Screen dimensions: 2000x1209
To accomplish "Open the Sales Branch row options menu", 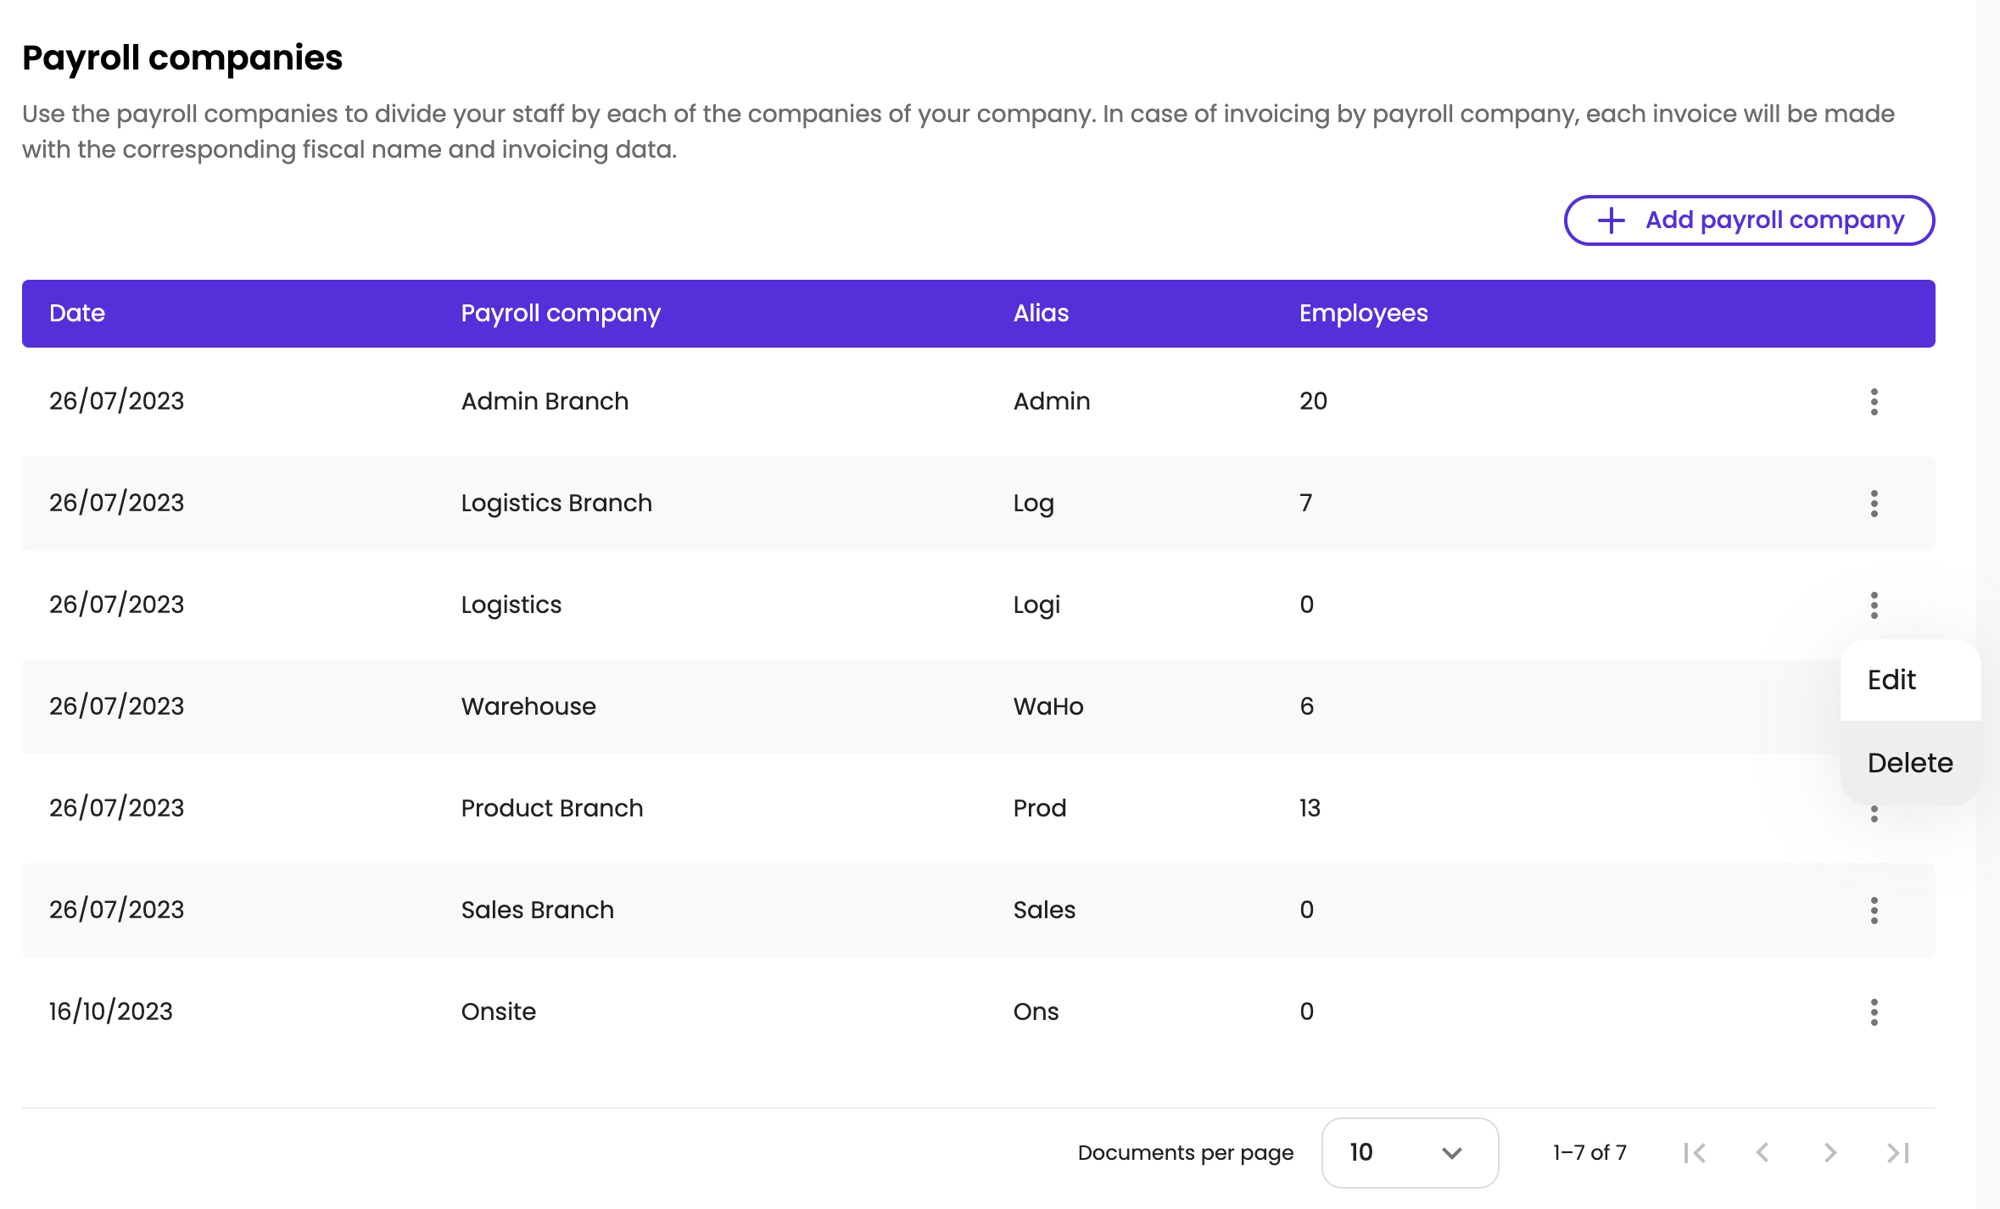I will coord(1874,911).
